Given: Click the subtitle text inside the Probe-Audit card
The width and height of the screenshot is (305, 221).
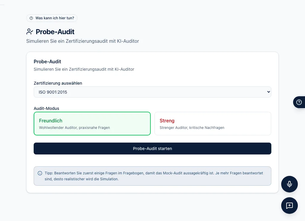Looking at the screenshot, I should tap(84, 69).
